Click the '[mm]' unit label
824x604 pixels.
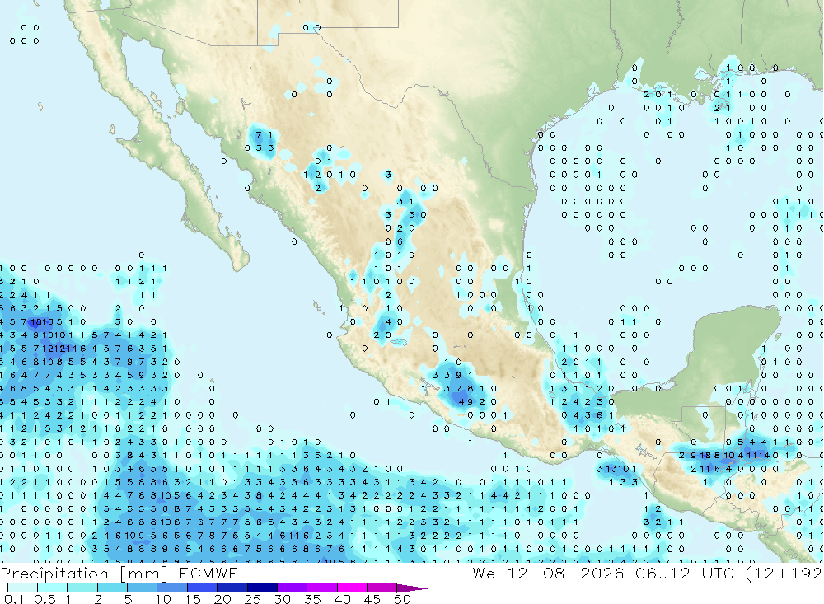click(x=144, y=573)
